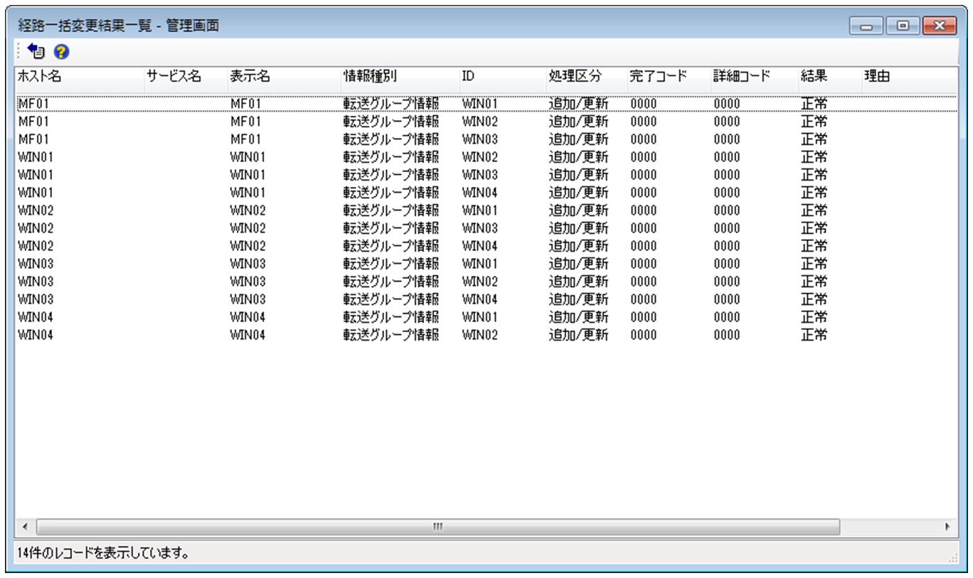Select host WIN01 row with ID WIN03
The width and height of the screenshot is (973, 578).
coord(486,175)
